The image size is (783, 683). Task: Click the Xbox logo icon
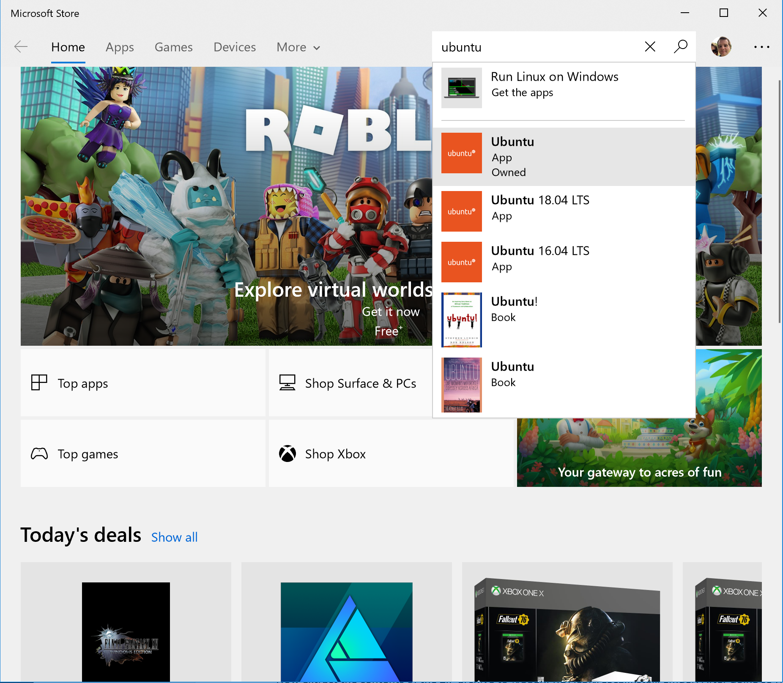[287, 454]
